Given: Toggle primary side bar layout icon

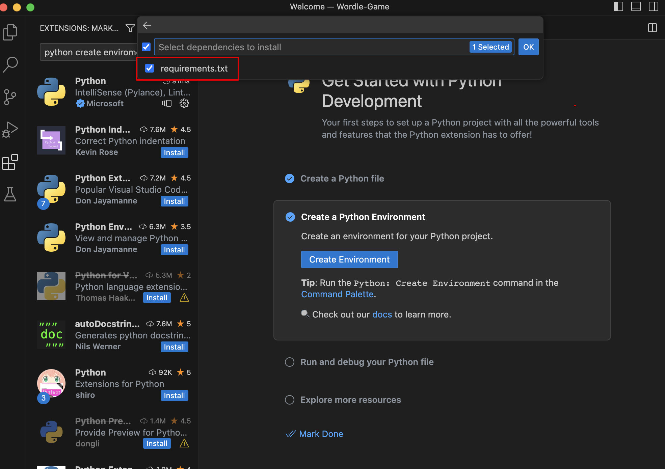Looking at the screenshot, I should point(618,7).
